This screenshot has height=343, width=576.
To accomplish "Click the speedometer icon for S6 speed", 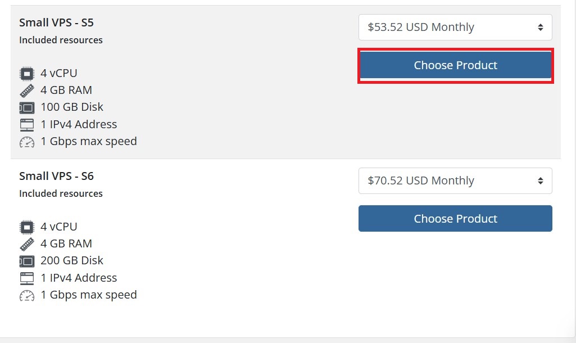I will (27, 296).
